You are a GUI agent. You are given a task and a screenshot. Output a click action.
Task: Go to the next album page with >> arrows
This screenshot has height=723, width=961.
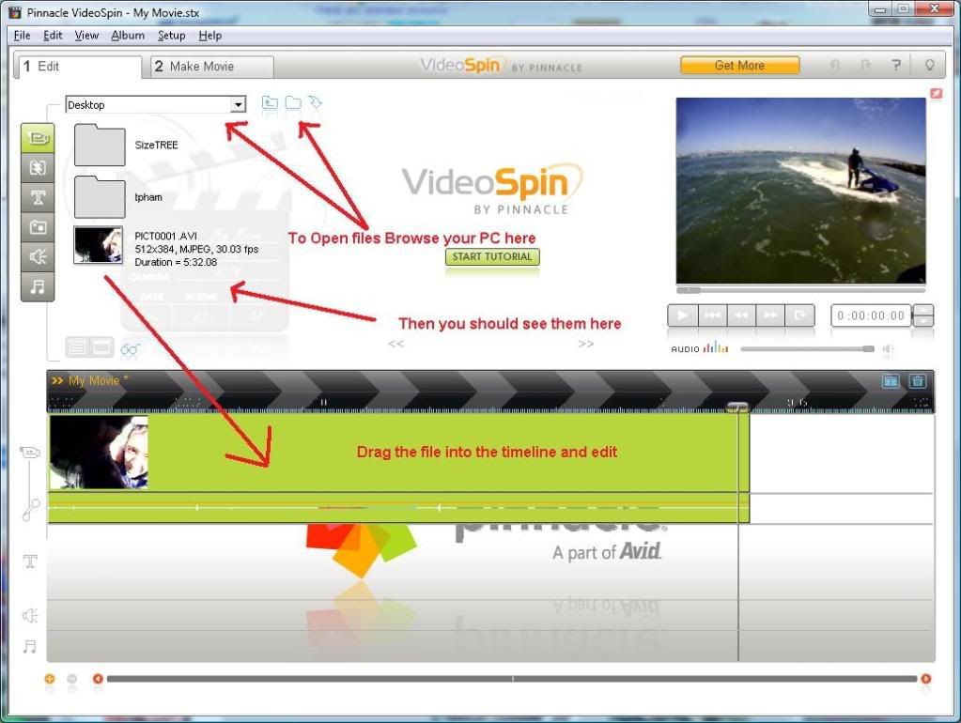point(586,344)
